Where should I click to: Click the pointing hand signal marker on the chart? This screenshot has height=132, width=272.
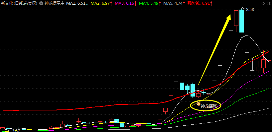point(199,103)
